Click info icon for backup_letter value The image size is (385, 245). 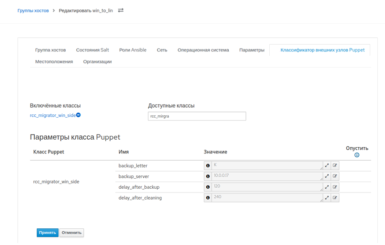tap(208, 166)
